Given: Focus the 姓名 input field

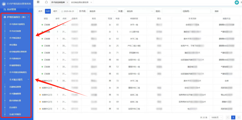Looking at the screenshot, I should [171, 11].
